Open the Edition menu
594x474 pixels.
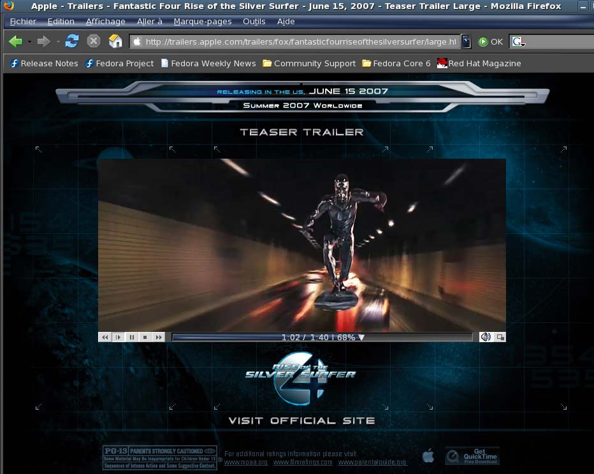pos(61,22)
